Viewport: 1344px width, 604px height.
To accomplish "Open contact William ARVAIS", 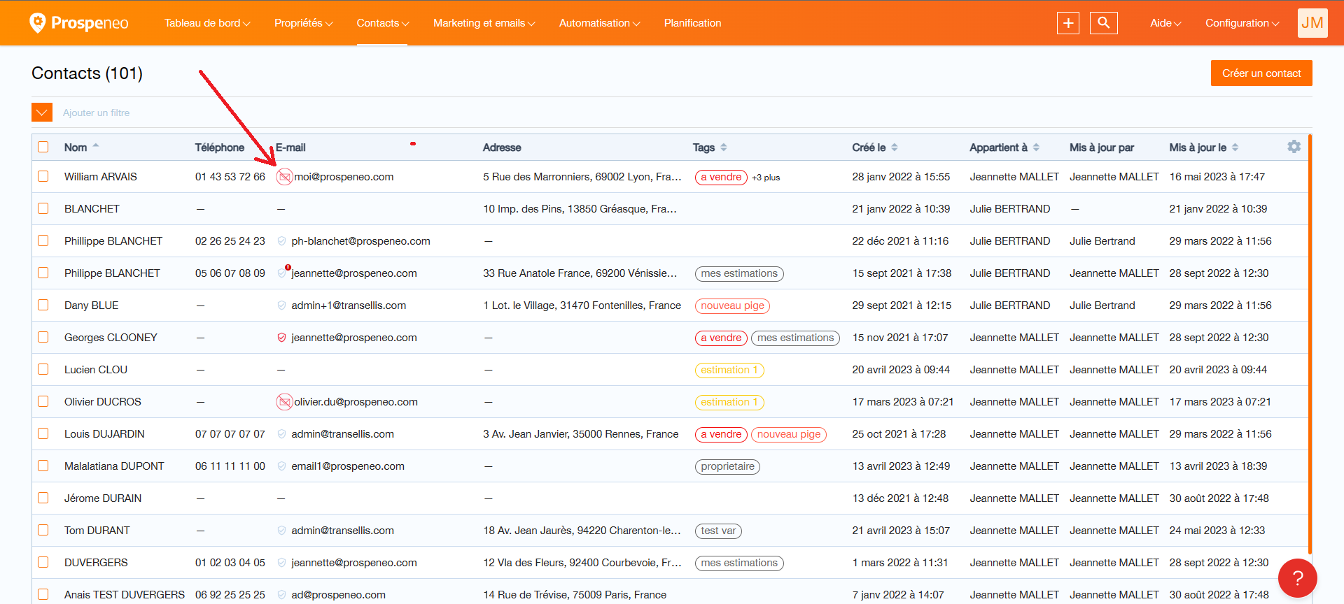I will click(101, 177).
